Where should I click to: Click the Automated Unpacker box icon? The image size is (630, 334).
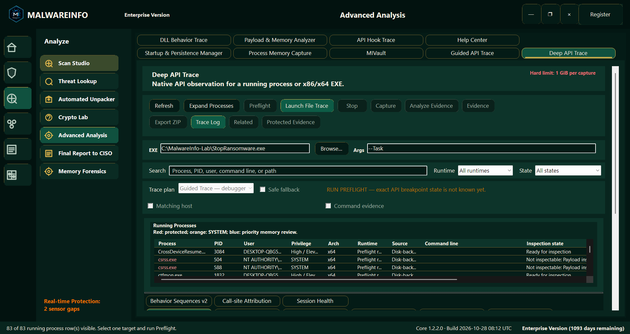pyautogui.click(x=49, y=100)
